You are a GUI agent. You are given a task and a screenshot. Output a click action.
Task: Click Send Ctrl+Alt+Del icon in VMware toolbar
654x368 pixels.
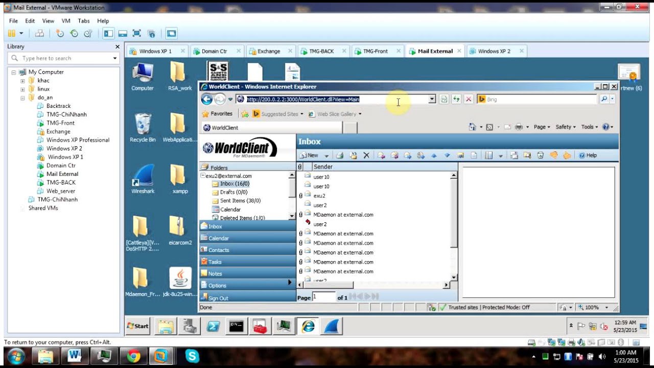tap(39, 34)
